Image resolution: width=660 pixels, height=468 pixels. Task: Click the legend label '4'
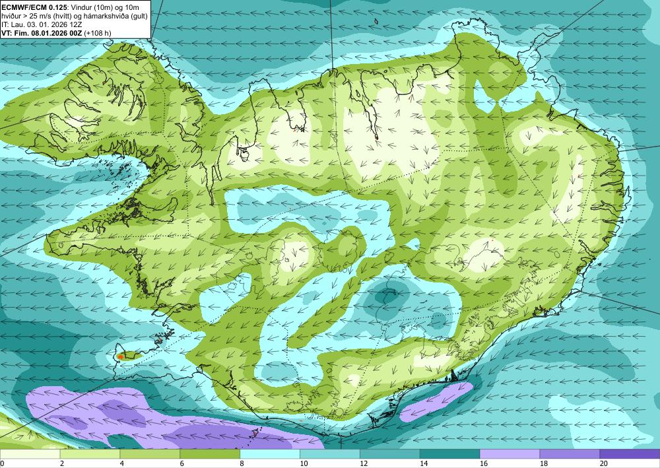tap(121, 463)
